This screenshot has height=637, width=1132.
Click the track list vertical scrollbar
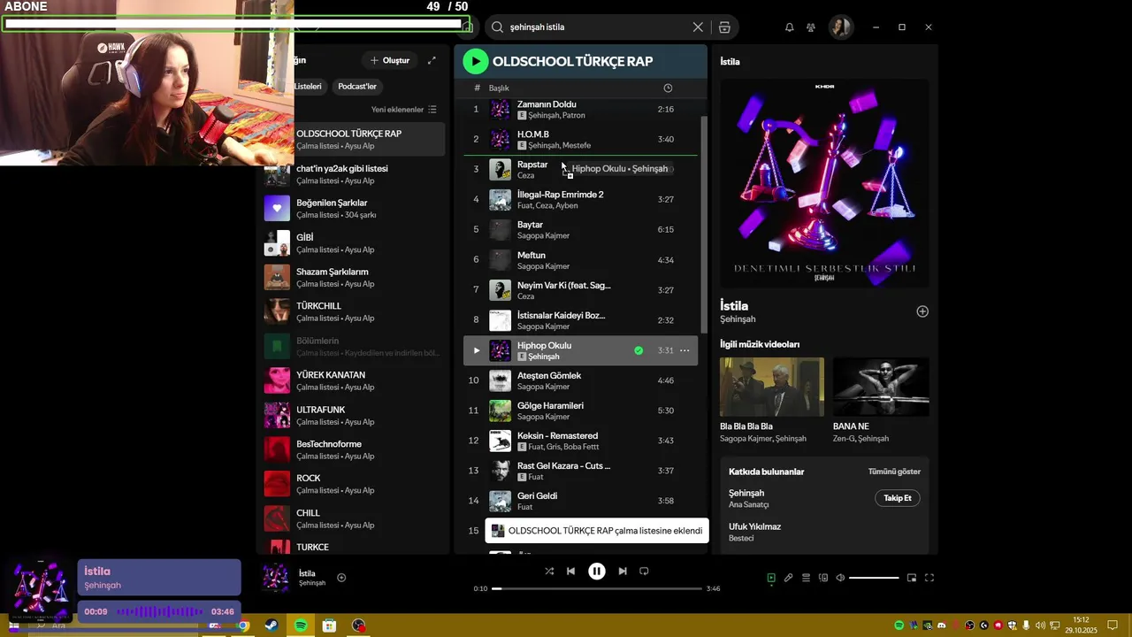[704, 226]
